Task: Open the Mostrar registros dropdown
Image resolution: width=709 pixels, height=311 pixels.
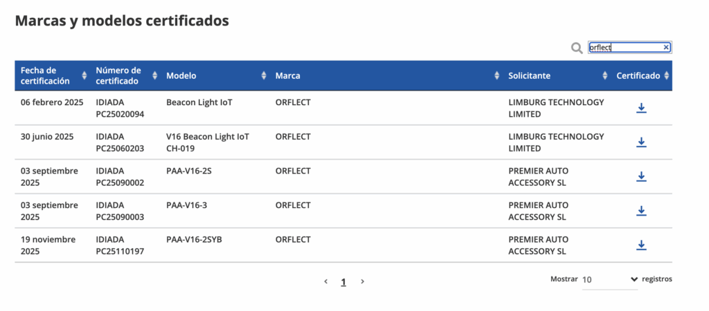Action: tap(609, 279)
